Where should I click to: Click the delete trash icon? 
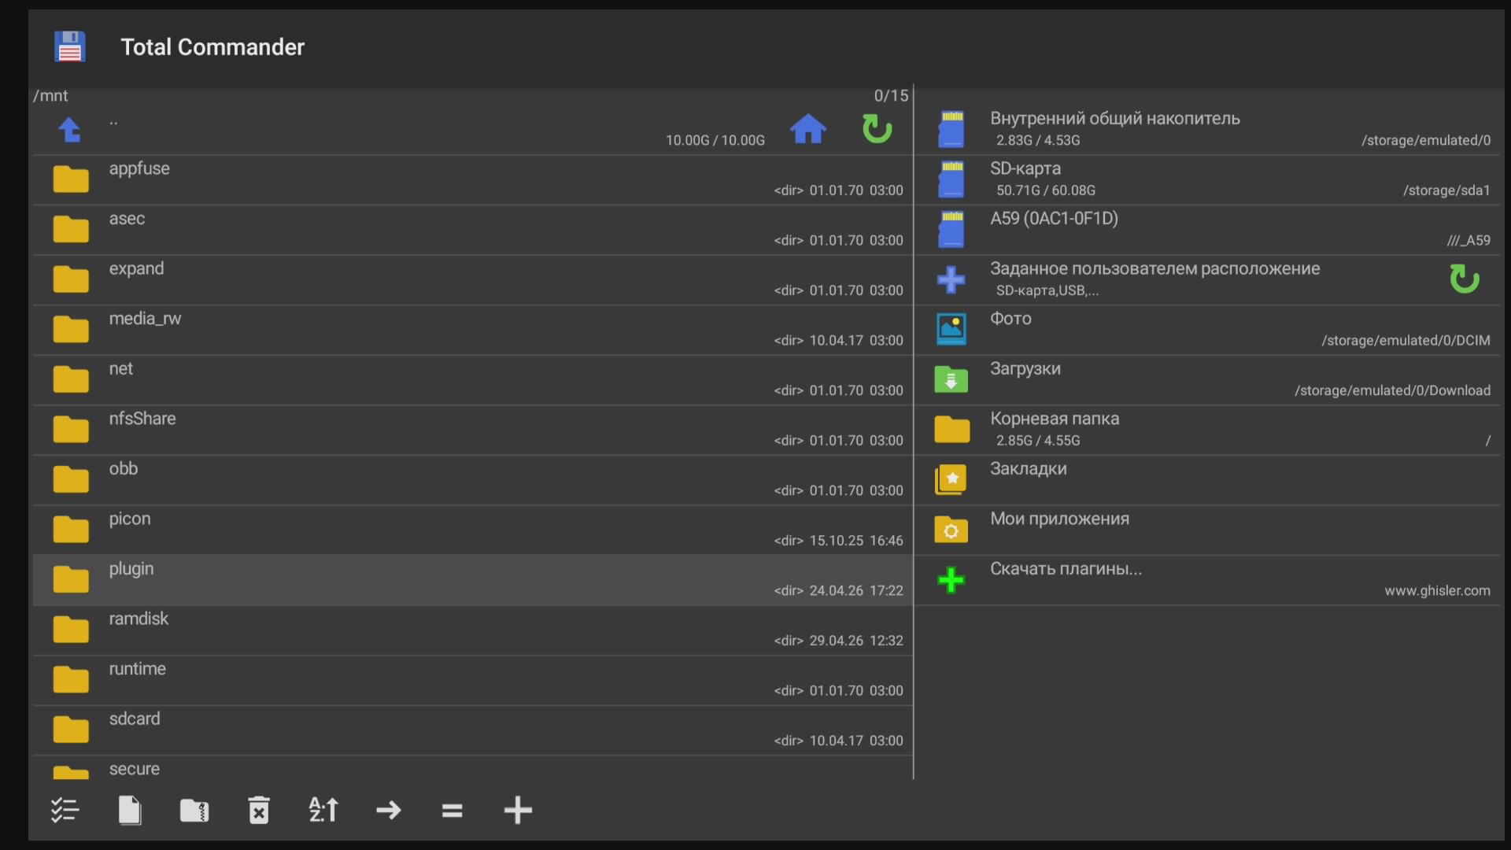tap(259, 810)
